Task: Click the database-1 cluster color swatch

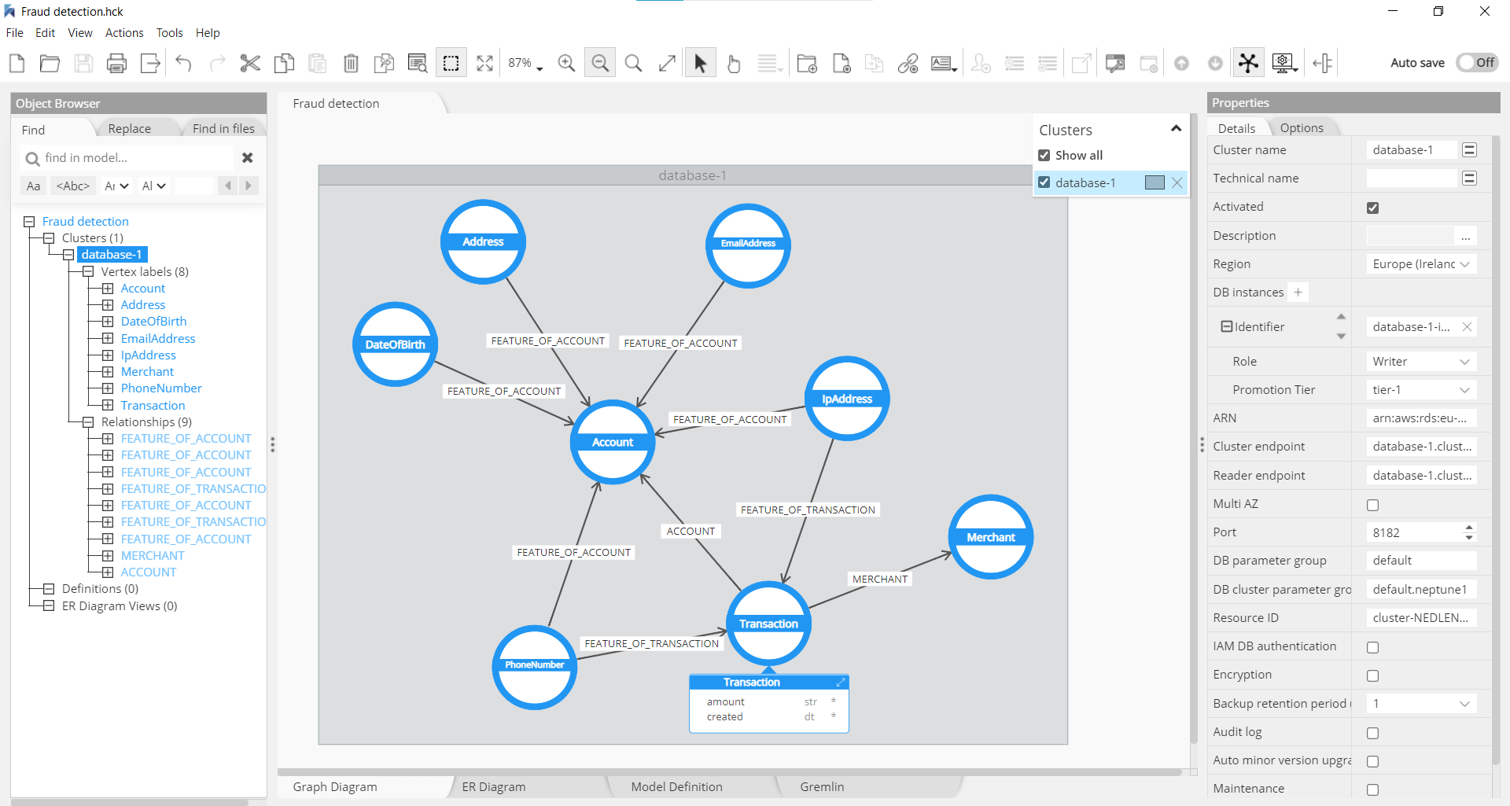Action: [1155, 182]
